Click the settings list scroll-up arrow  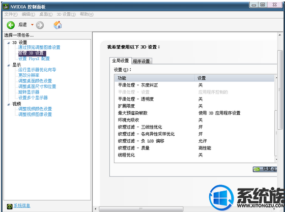276,78
